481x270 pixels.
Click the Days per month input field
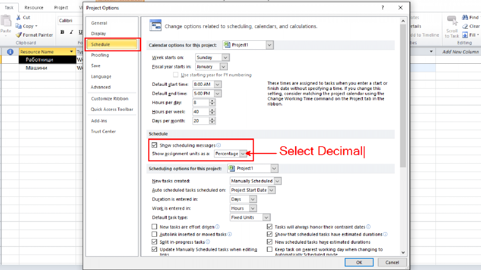(x=201, y=121)
